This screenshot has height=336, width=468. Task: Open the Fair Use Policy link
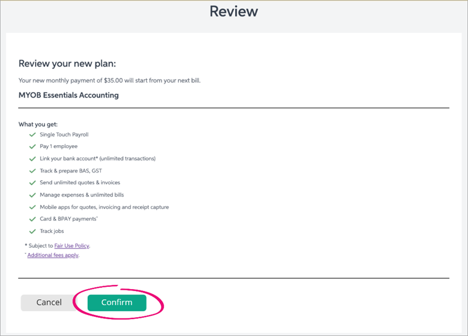point(72,246)
